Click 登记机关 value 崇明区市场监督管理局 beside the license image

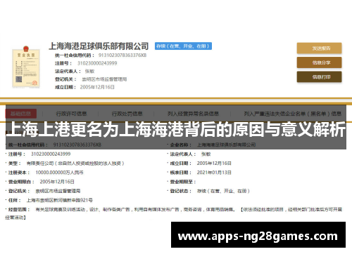[x=104, y=79]
